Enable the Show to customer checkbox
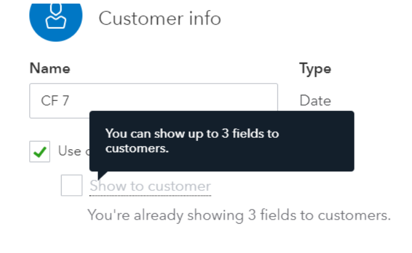 click(72, 186)
